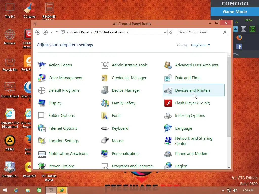
Task: Click the Windows Start button
Action: click(x=5, y=190)
